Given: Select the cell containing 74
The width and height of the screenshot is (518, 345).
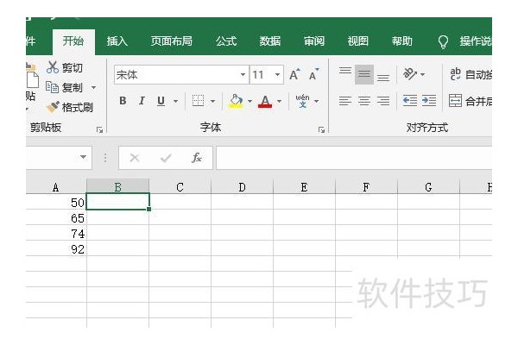Looking at the screenshot, I should [x=56, y=233].
